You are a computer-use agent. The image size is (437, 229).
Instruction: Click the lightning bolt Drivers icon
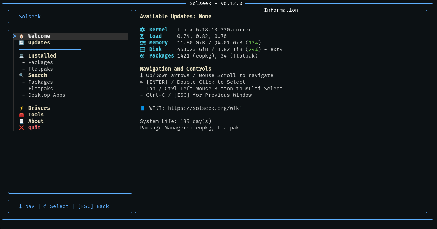pos(21,108)
